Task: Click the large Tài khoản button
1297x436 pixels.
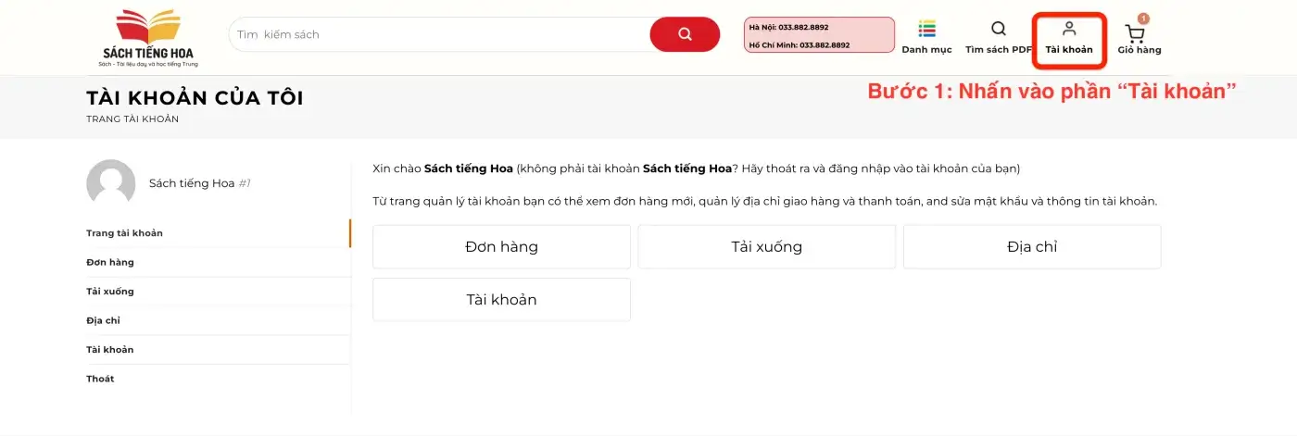Action: point(501,300)
